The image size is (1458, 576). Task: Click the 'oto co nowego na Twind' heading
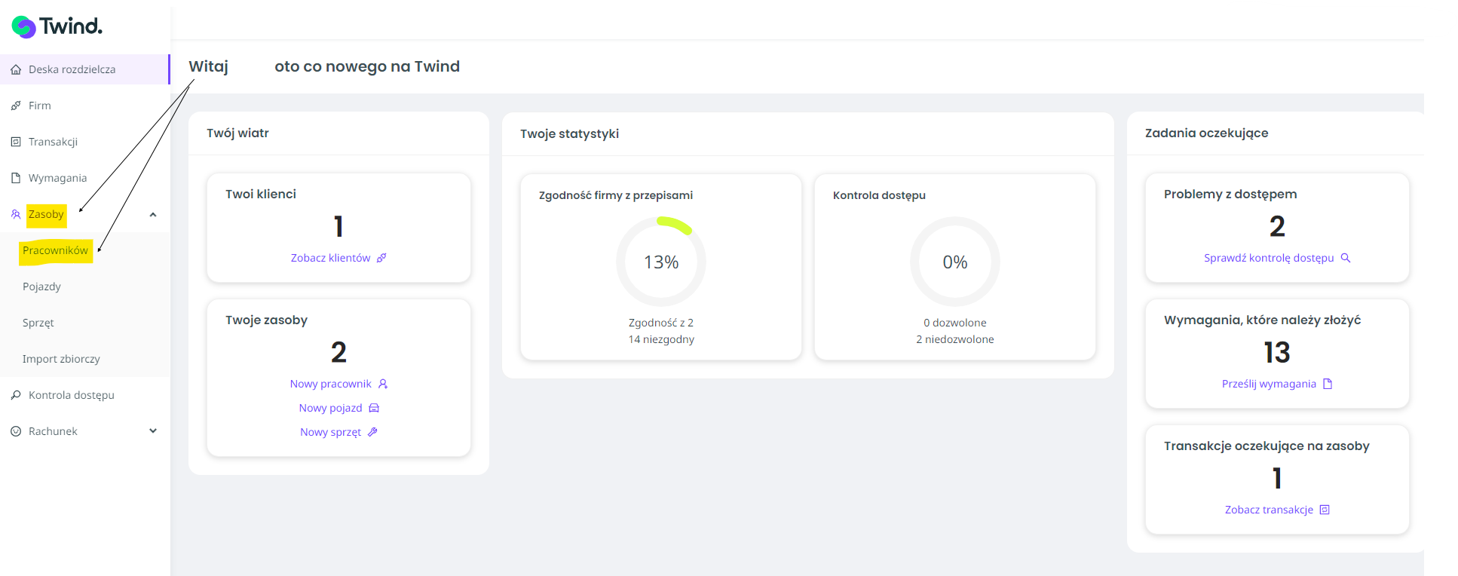(367, 66)
